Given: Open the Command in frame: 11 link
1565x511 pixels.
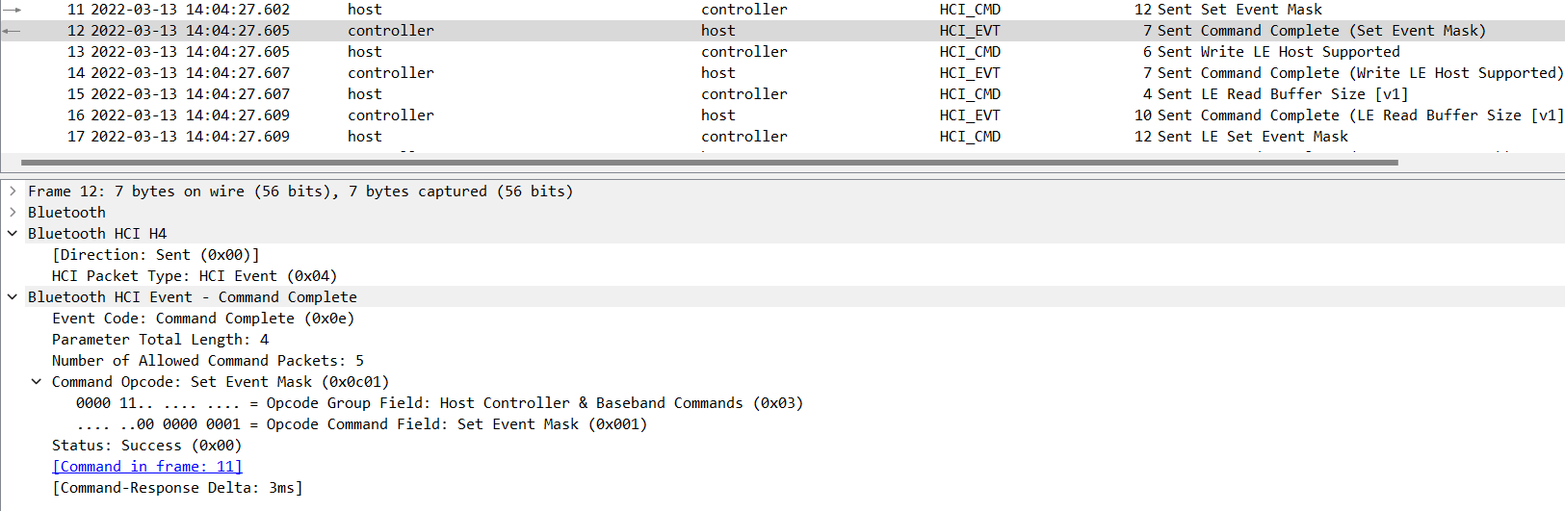Looking at the screenshot, I should point(147,467).
